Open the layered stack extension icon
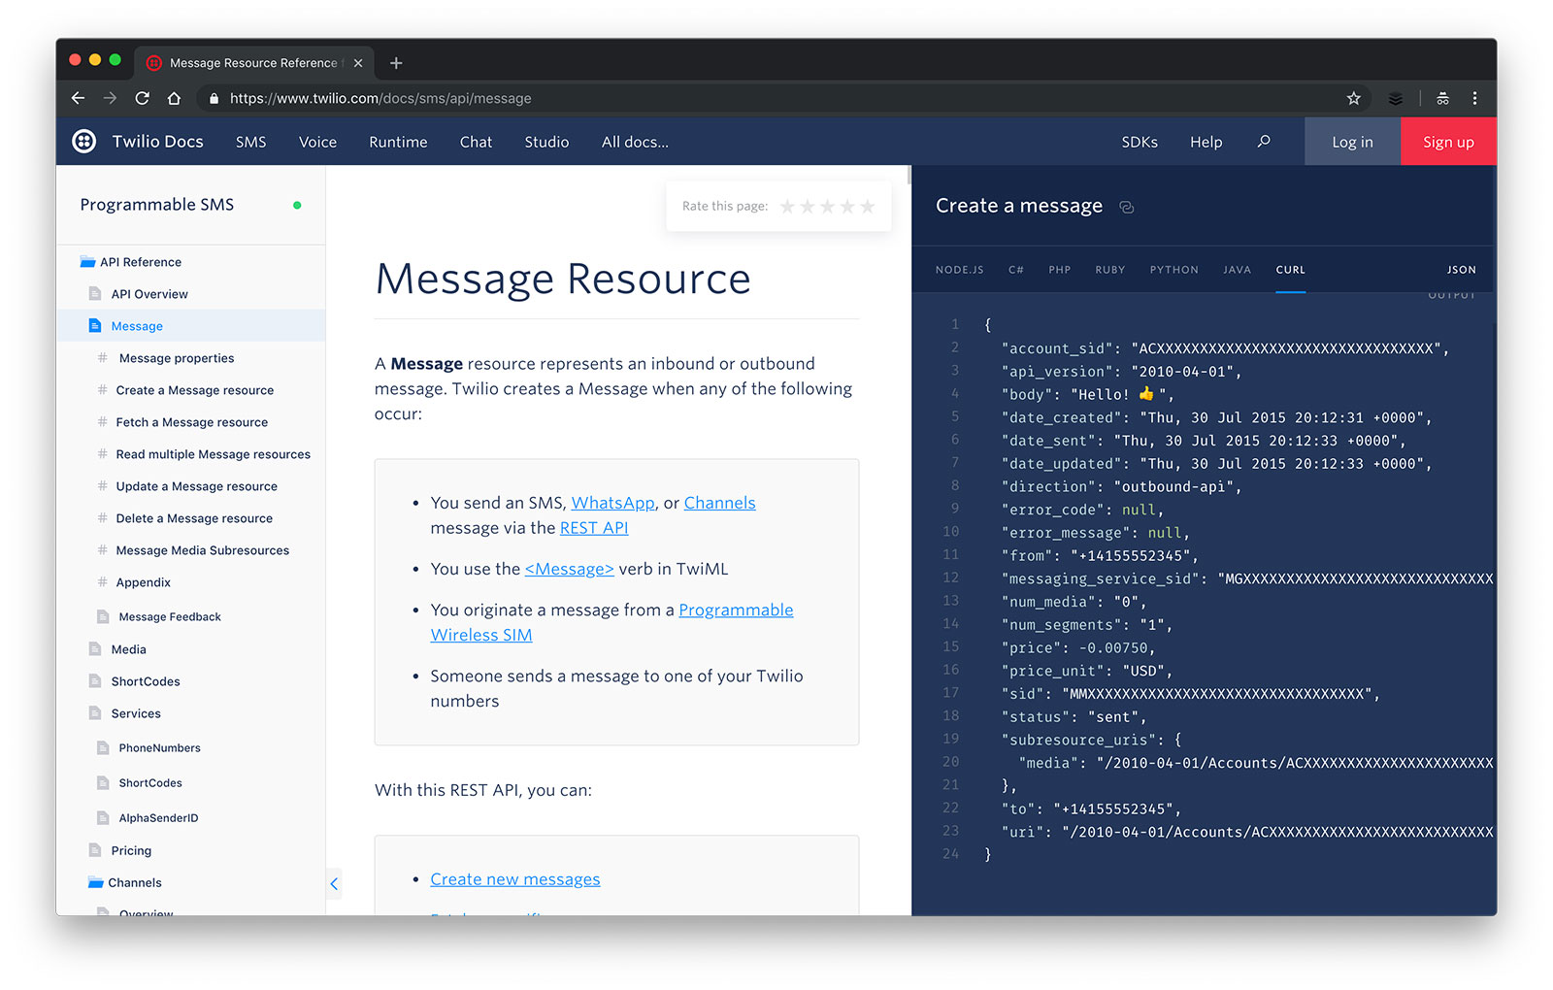Screen dimensions: 1553x990 coord(1395,98)
